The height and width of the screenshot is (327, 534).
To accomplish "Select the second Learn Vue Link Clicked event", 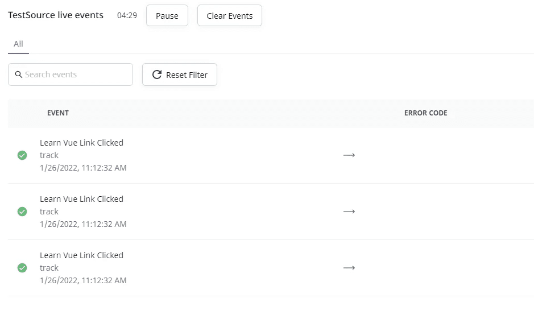I will [81, 199].
